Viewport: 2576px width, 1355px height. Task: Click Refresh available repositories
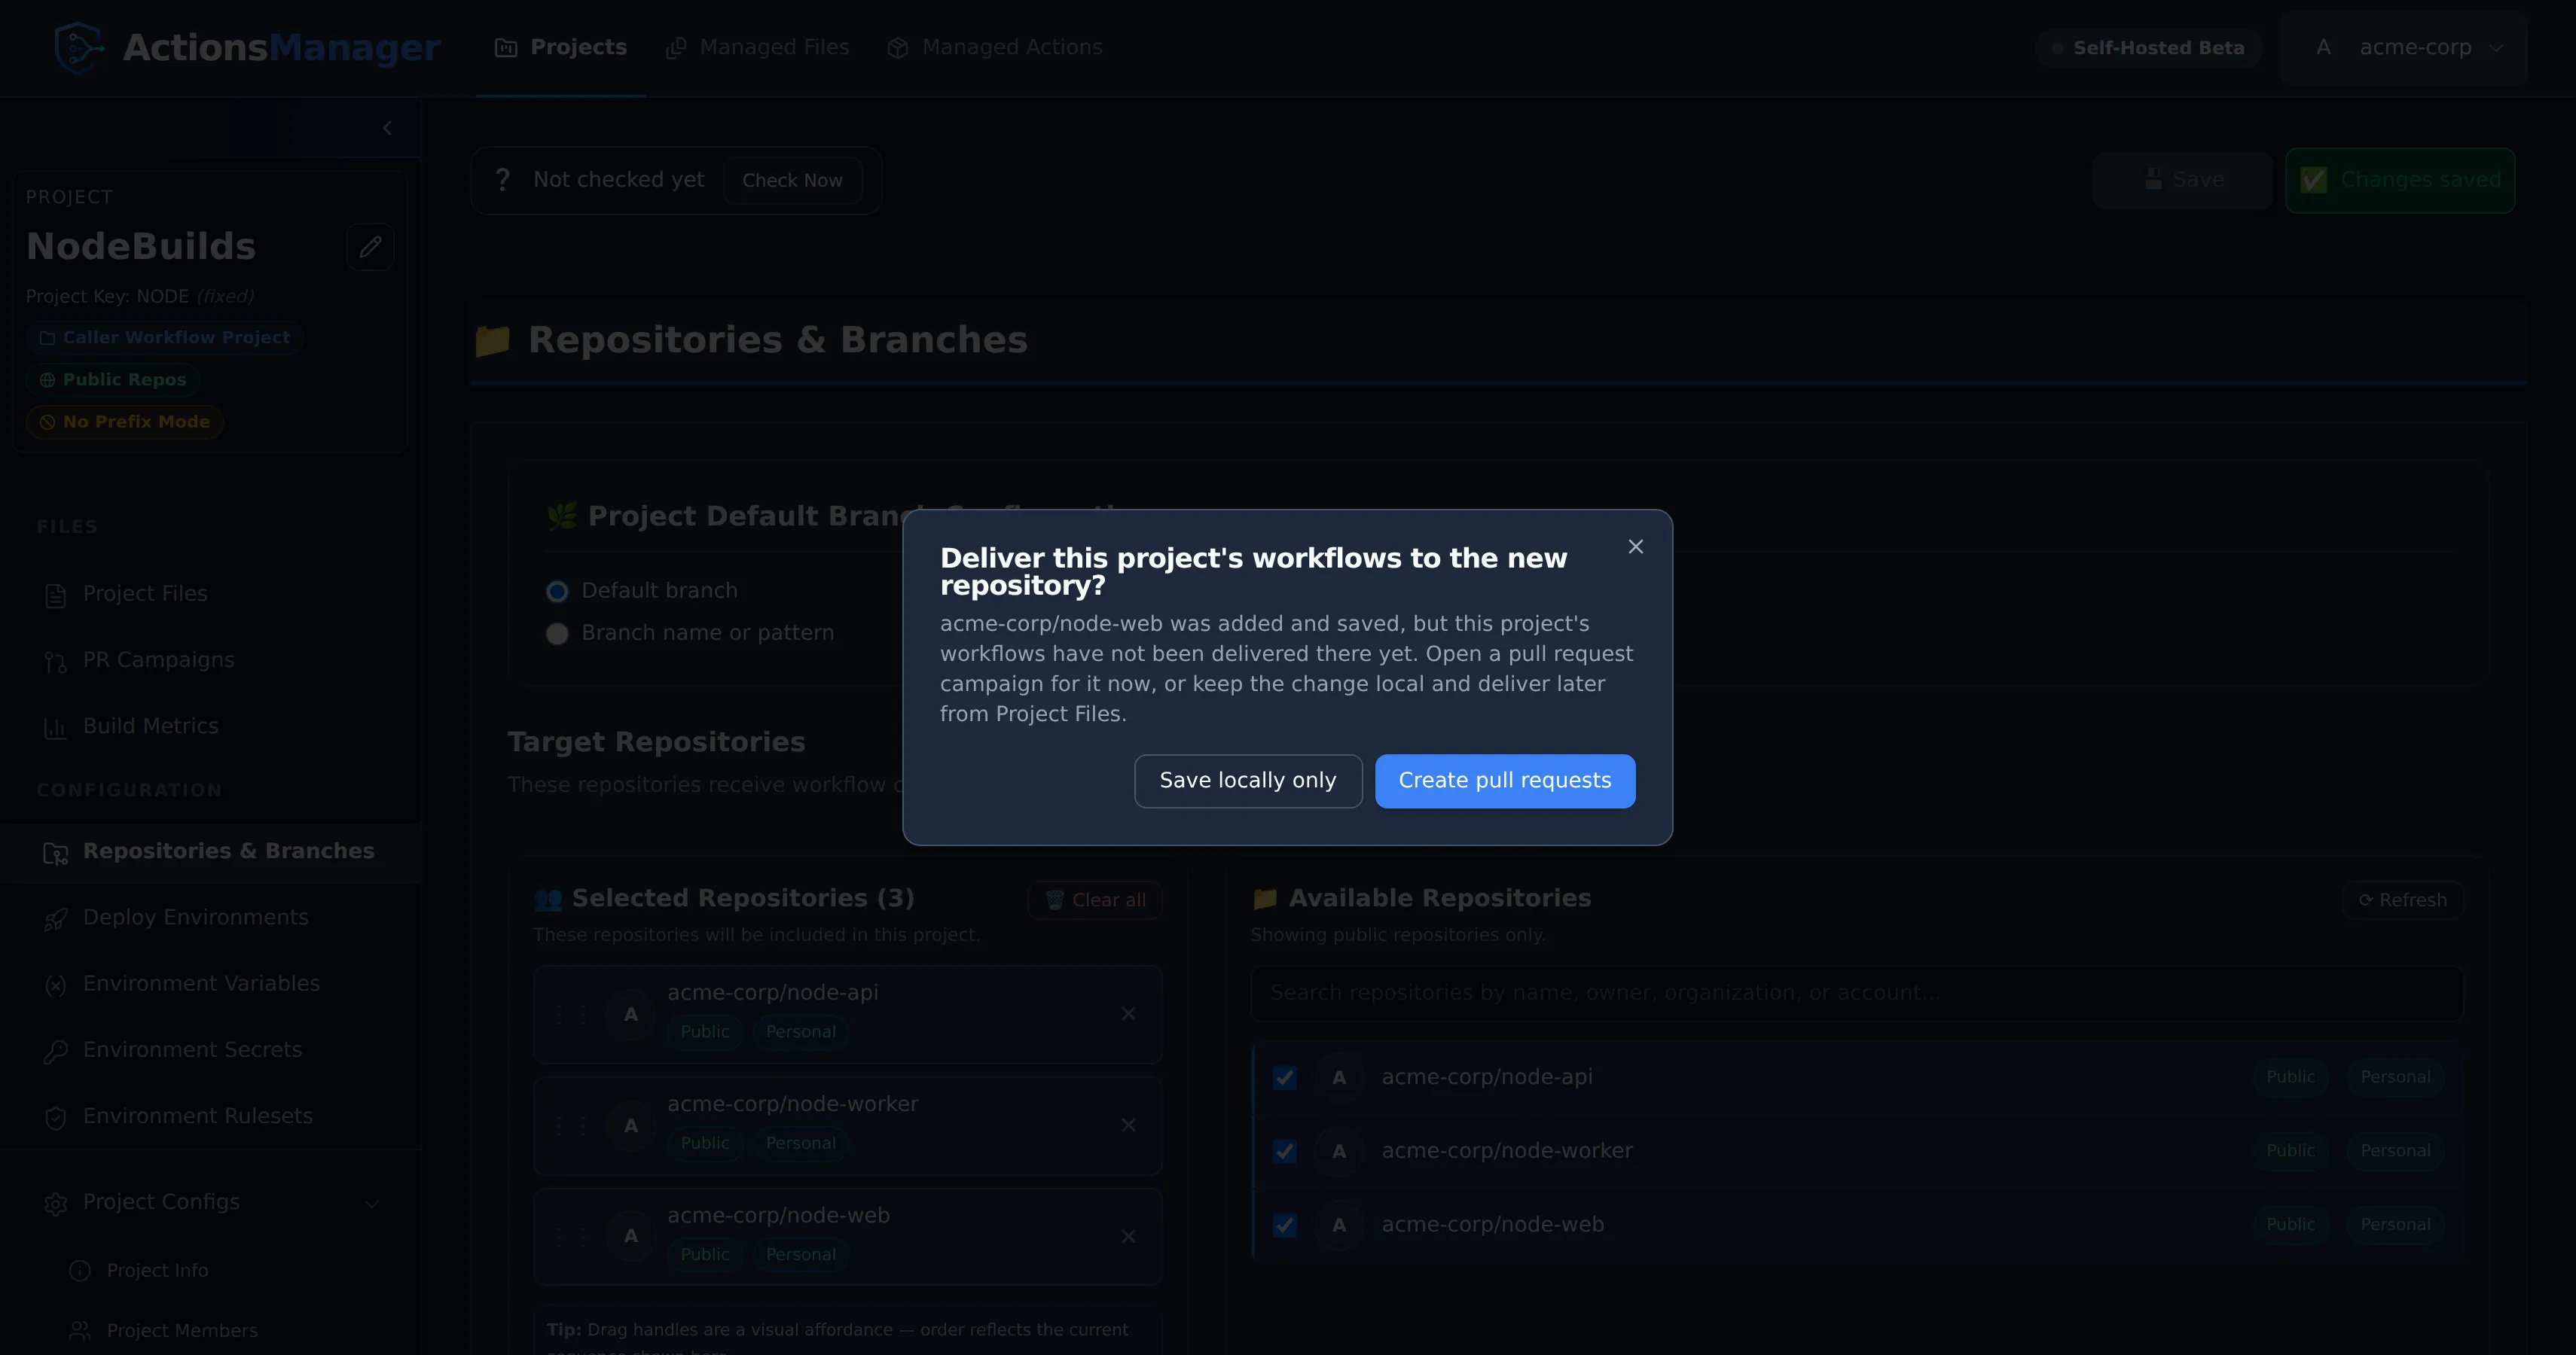click(2403, 900)
